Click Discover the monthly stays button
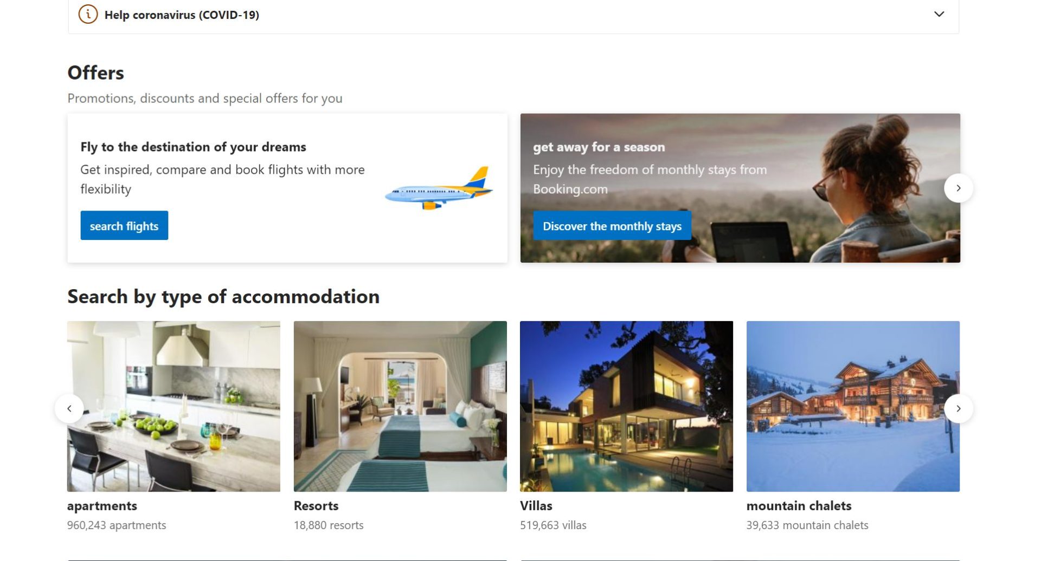The height and width of the screenshot is (561, 1041). 612,225
